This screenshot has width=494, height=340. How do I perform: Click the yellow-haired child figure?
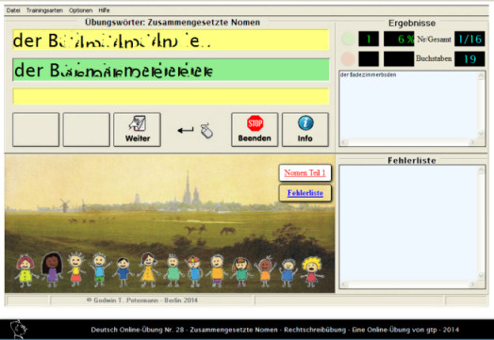[x=312, y=271]
